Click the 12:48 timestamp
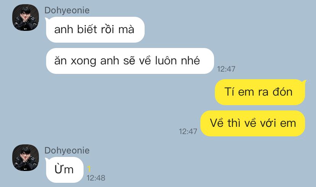 tap(96, 178)
